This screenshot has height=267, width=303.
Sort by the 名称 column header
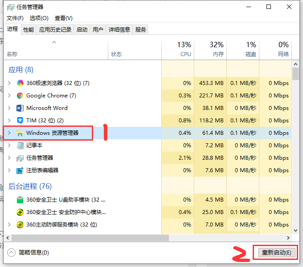point(56,50)
